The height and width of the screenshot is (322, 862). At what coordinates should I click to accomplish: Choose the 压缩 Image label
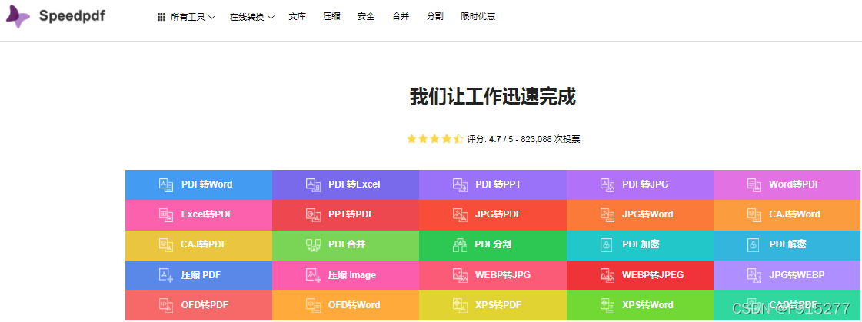[352, 275]
